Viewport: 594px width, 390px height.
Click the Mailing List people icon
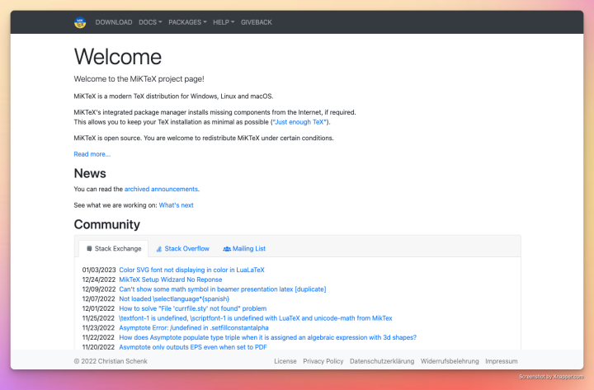click(227, 249)
